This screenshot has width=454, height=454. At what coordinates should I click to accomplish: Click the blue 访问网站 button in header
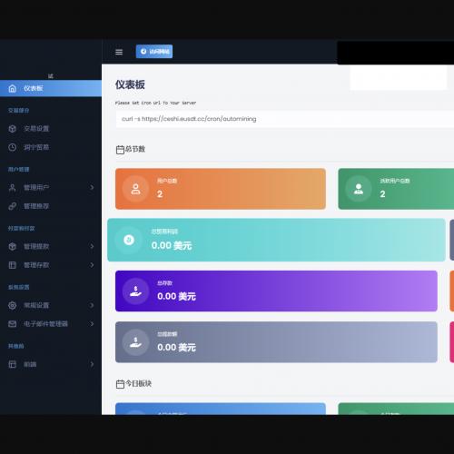pos(154,52)
